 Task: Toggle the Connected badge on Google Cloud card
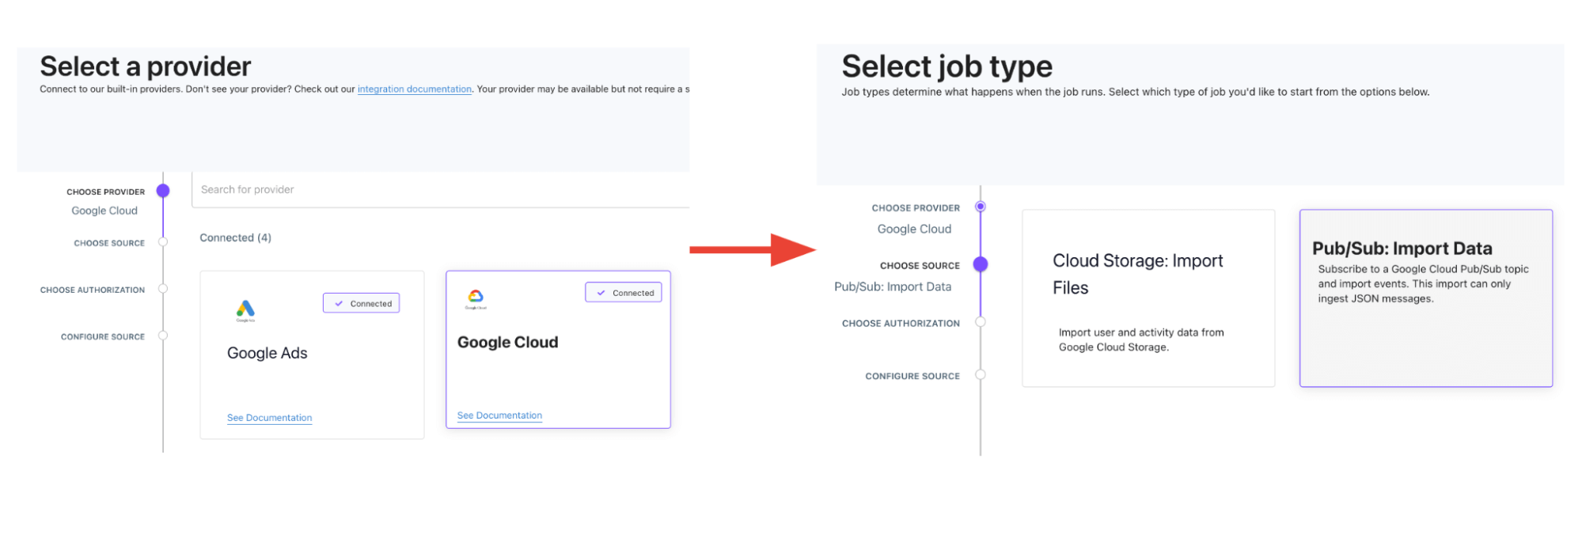[x=624, y=292]
